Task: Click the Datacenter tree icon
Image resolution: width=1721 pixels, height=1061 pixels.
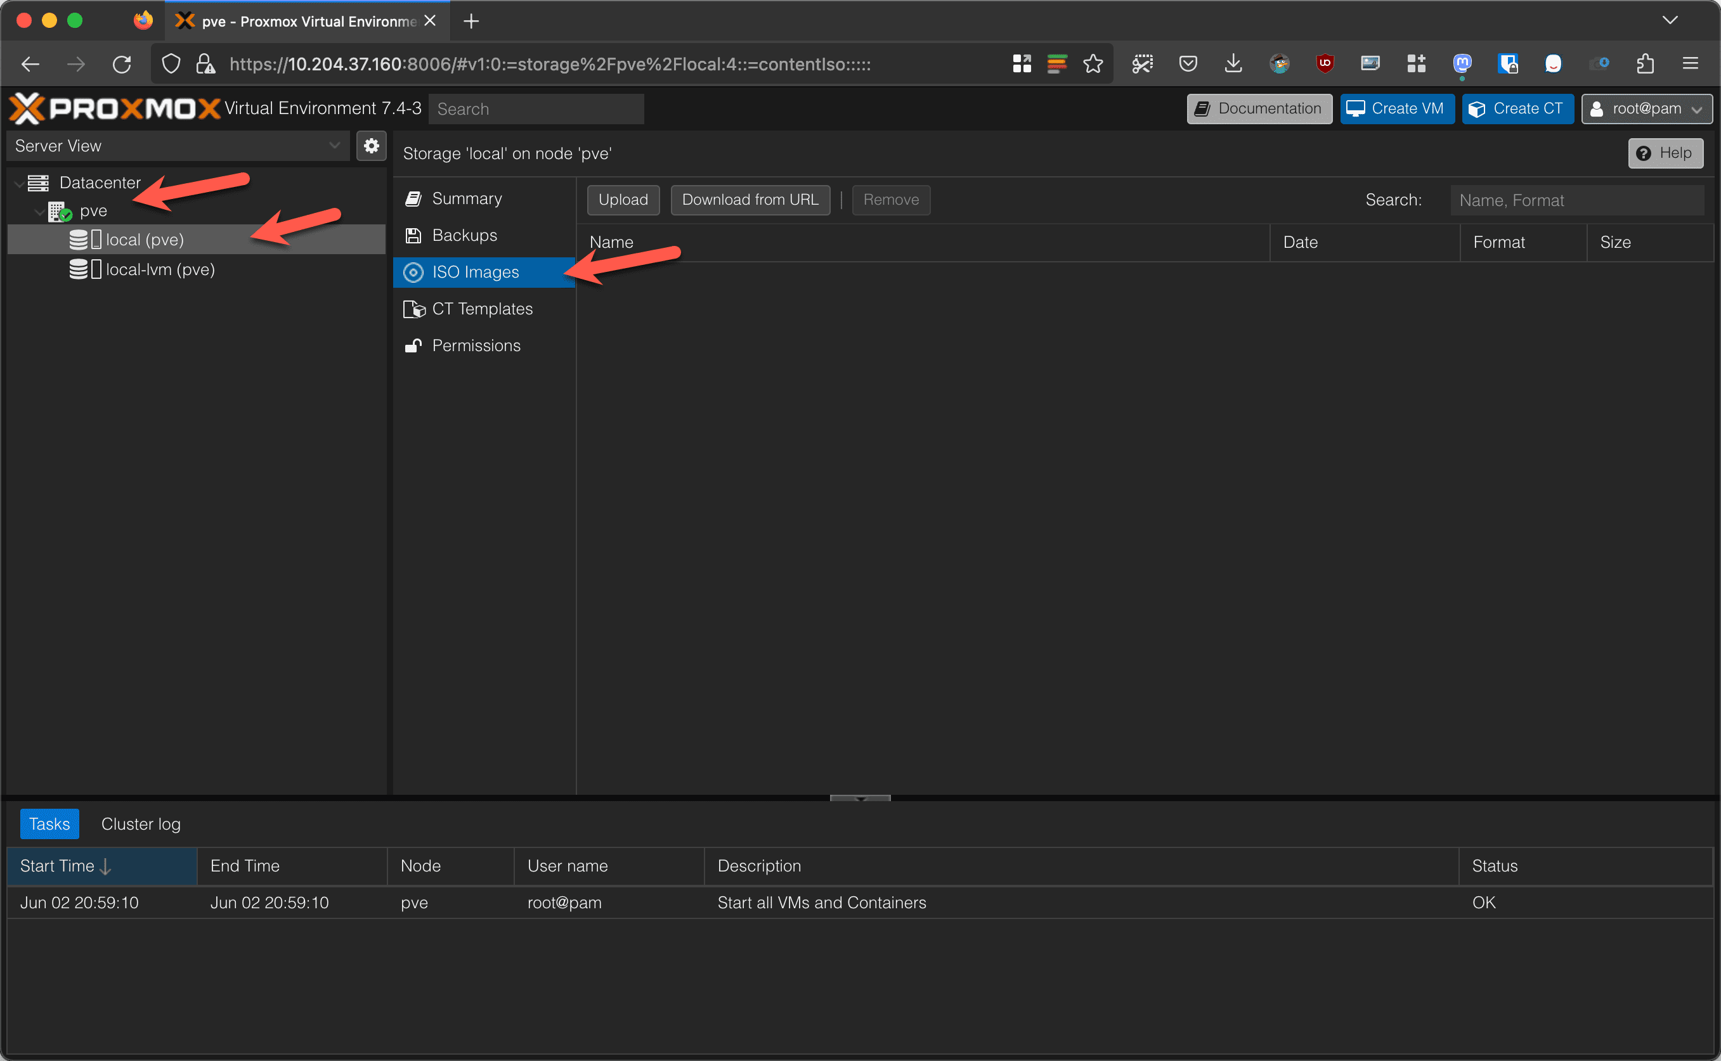Action: coord(38,183)
